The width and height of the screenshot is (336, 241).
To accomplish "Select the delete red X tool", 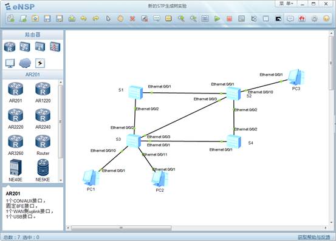I will click(132, 19).
